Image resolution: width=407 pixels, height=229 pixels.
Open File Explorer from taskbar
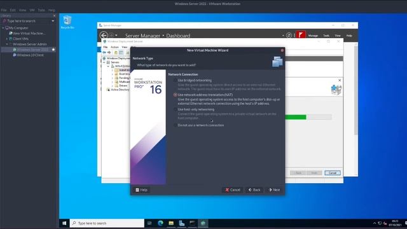click(x=171, y=223)
